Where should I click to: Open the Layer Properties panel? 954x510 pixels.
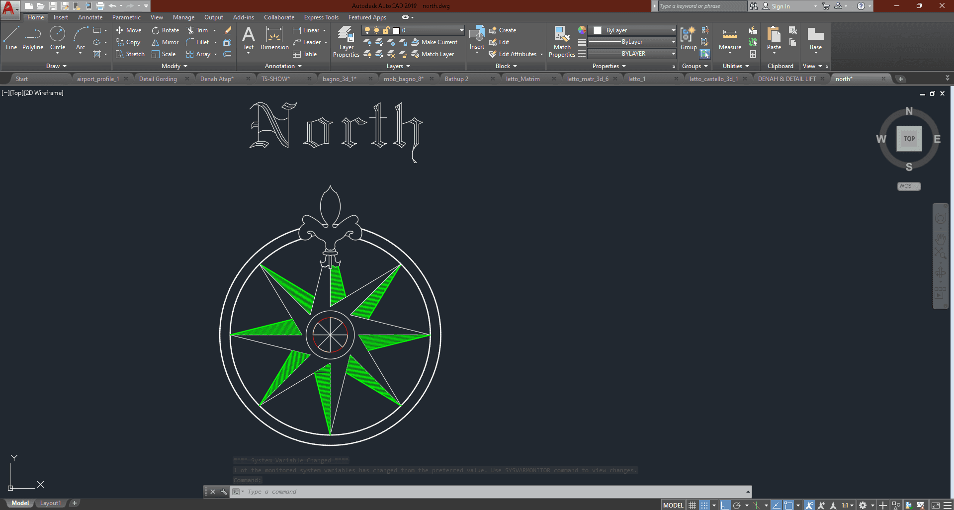pyautogui.click(x=346, y=42)
